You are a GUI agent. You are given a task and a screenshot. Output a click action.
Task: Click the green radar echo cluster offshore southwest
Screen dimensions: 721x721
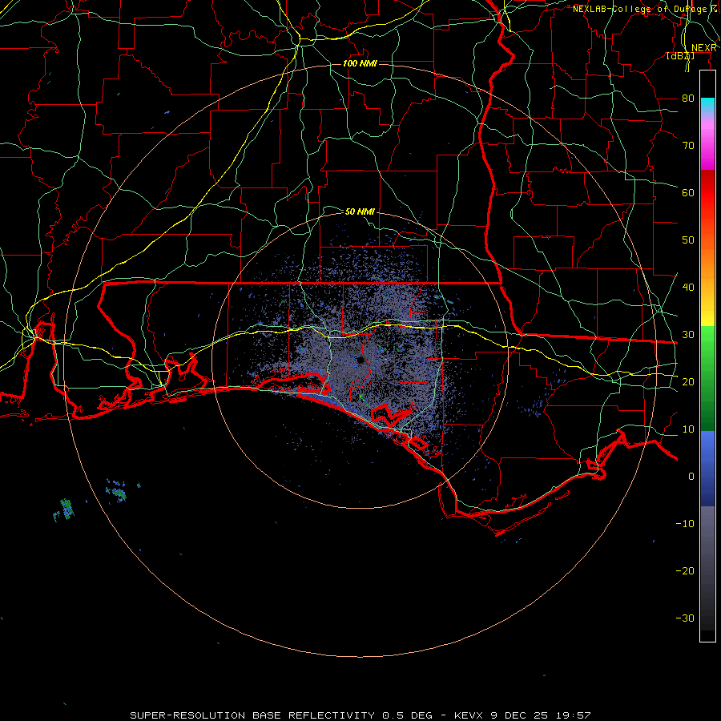point(67,509)
